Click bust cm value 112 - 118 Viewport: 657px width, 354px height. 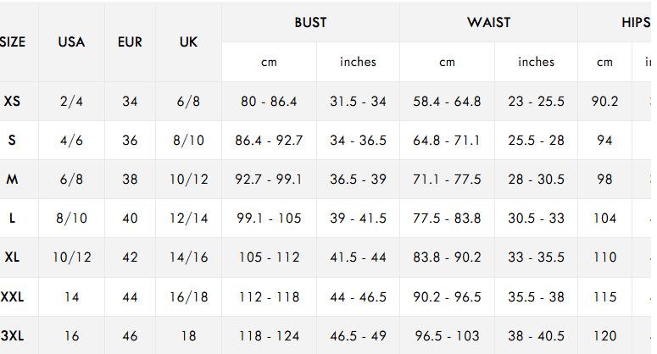click(x=269, y=296)
